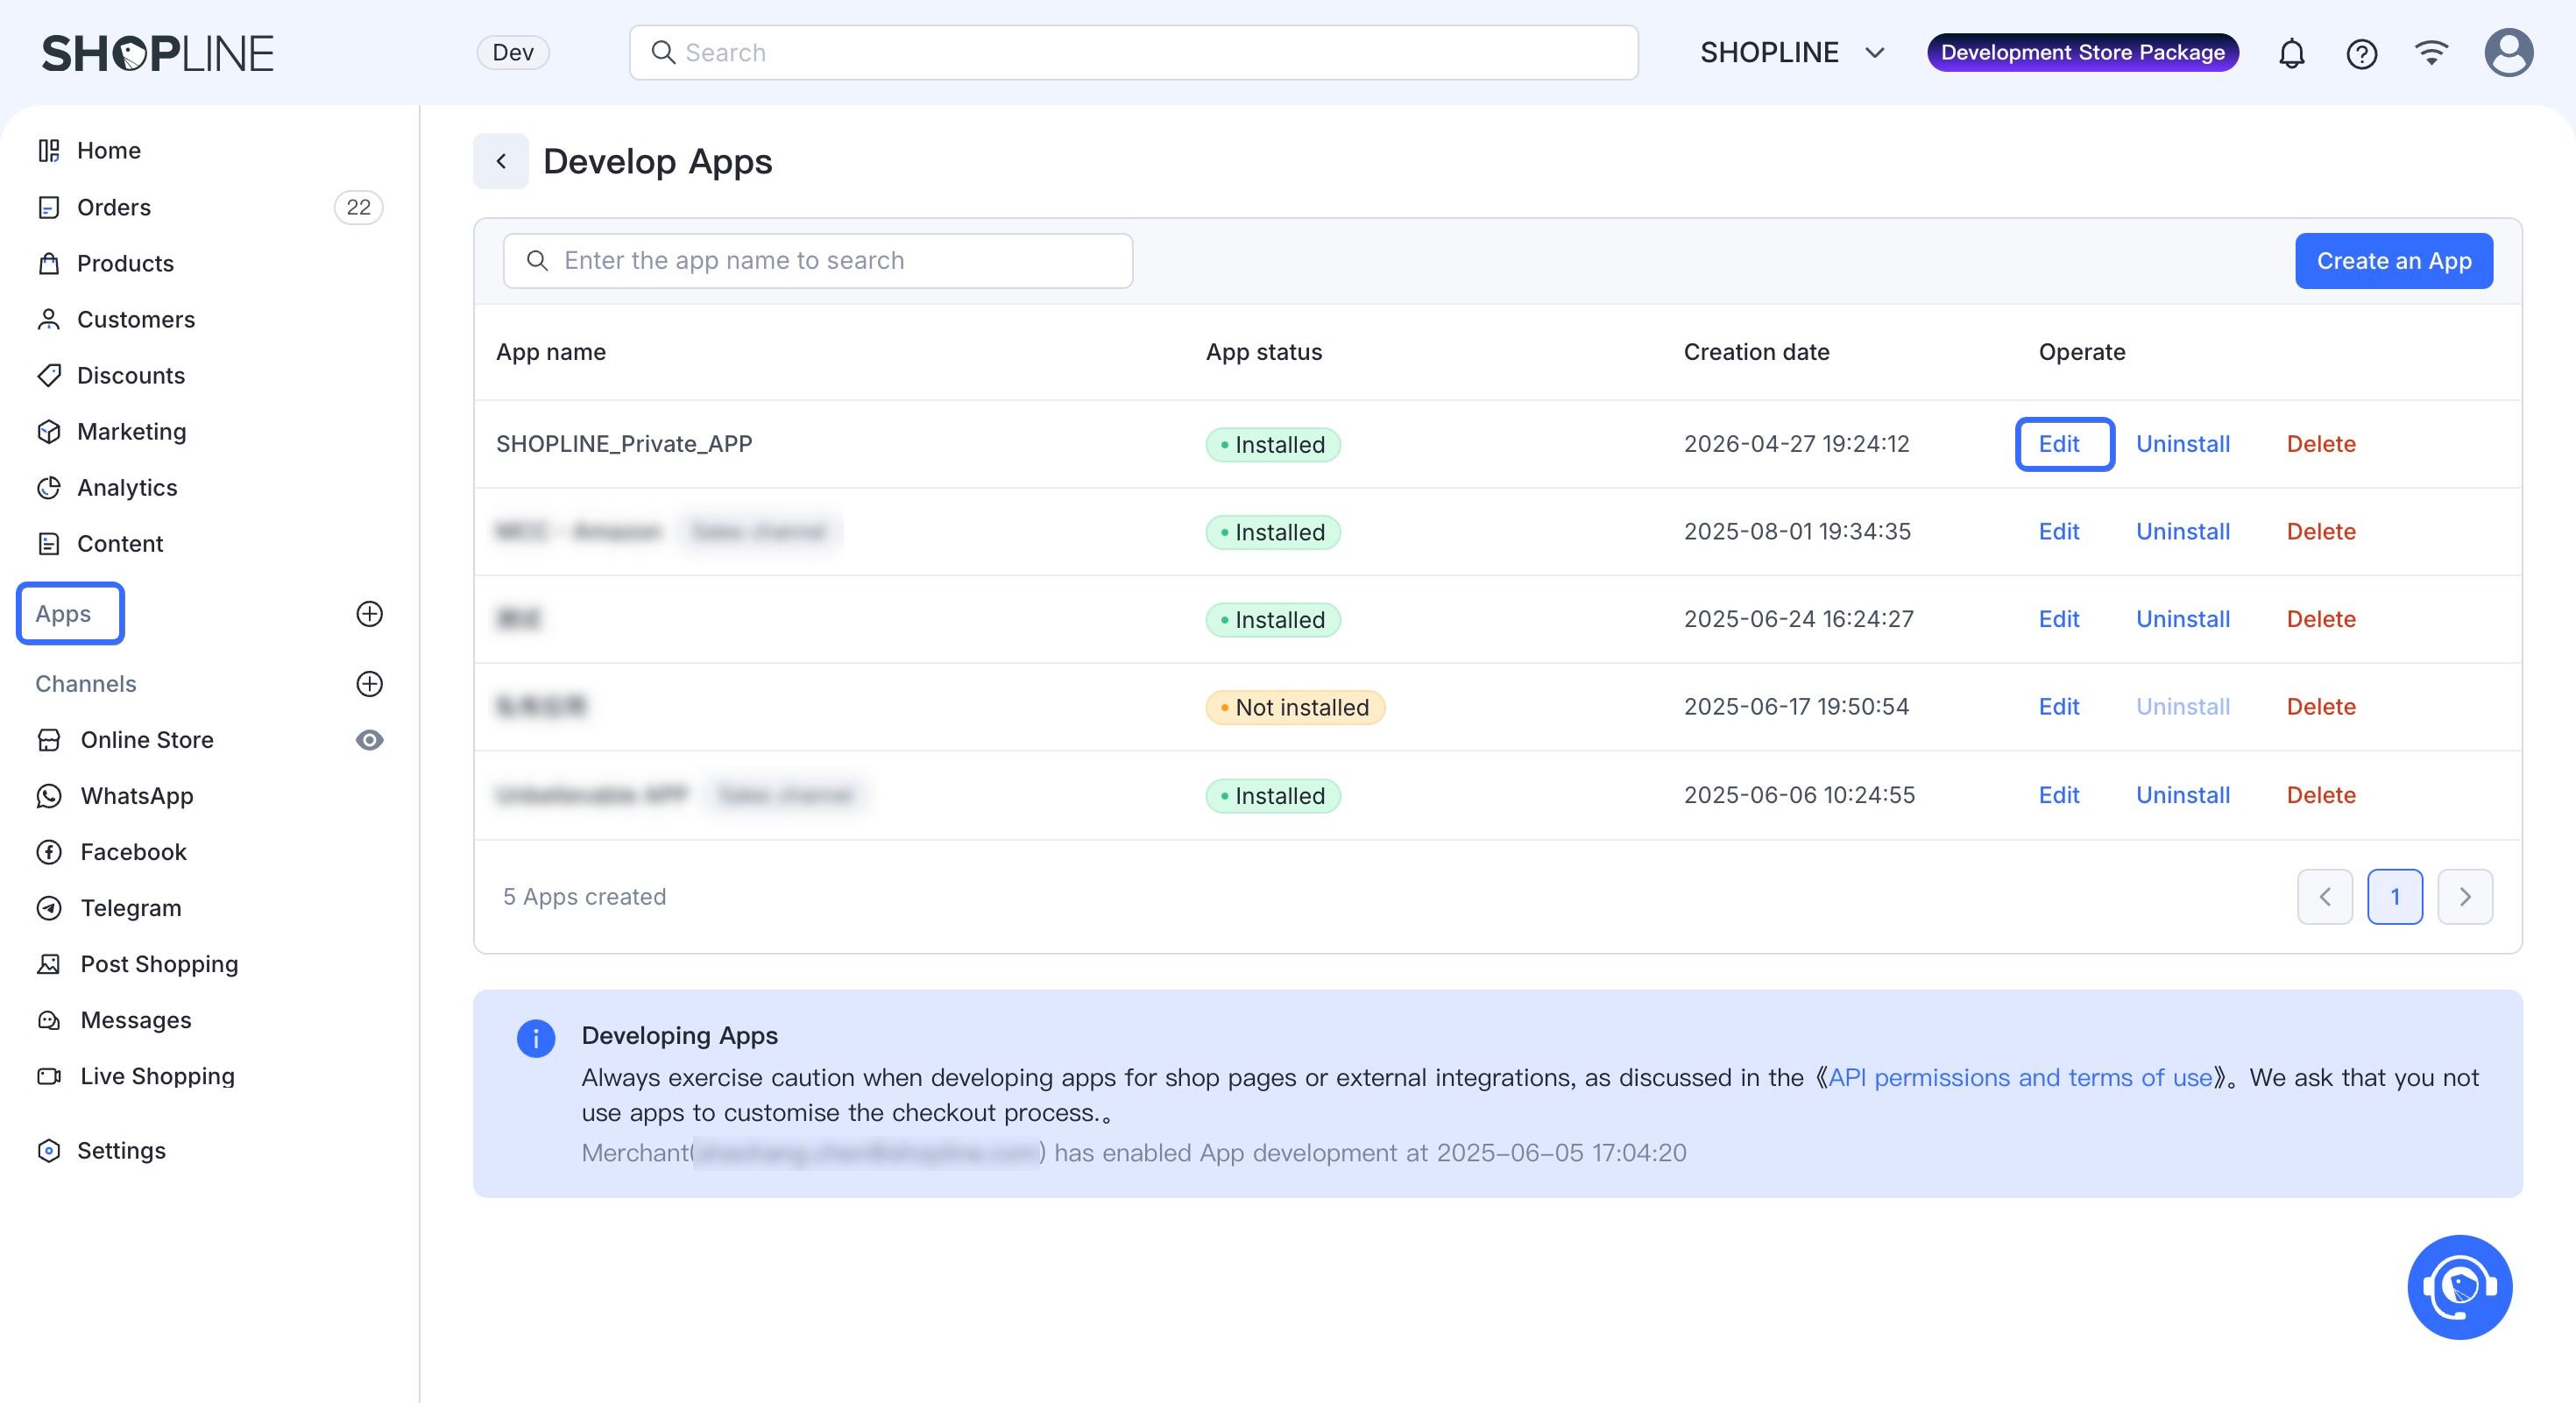Delete the SHOPLINE_Private_APP app
The width and height of the screenshot is (2576, 1403).
point(2321,444)
